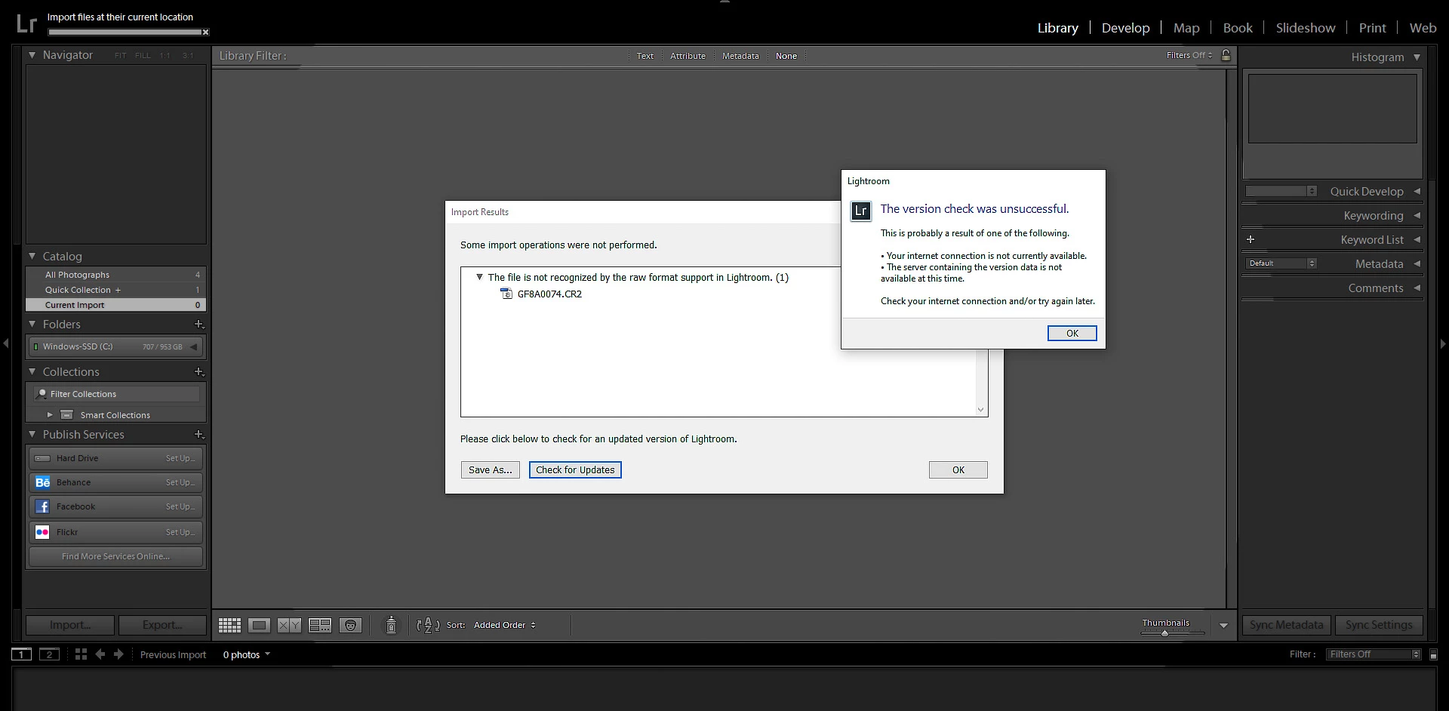Adjust the Thumbnails size slider
The width and height of the screenshot is (1449, 711).
pyautogui.click(x=1164, y=633)
